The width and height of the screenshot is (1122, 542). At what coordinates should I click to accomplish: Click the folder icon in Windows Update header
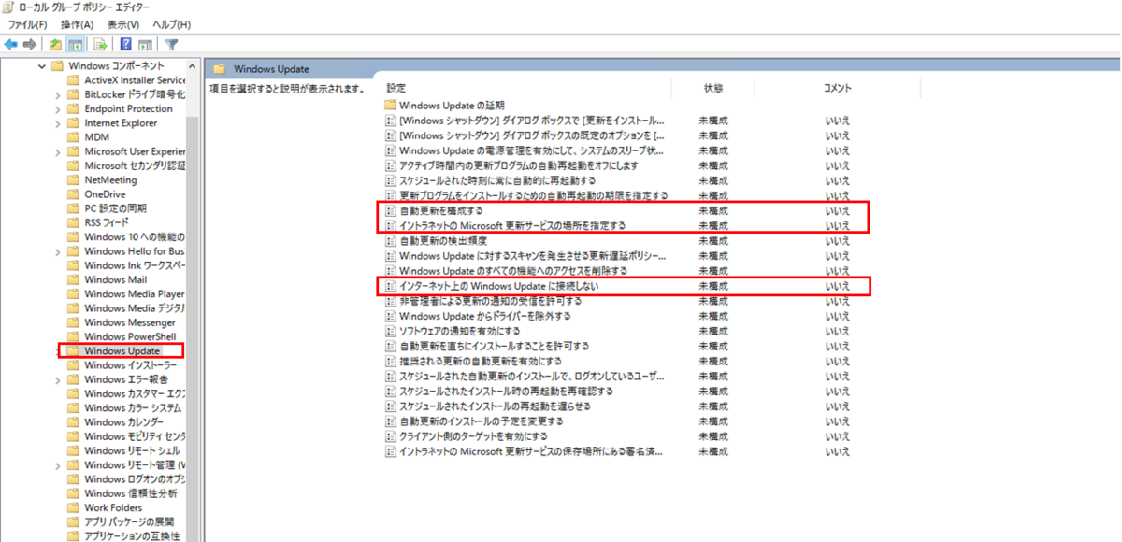point(220,69)
